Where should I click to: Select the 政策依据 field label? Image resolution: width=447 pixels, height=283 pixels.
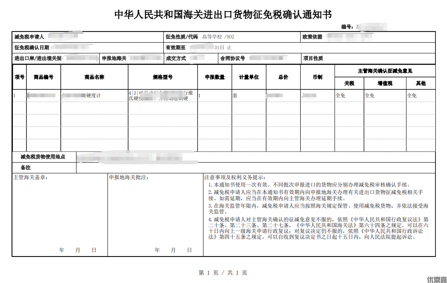point(312,37)
